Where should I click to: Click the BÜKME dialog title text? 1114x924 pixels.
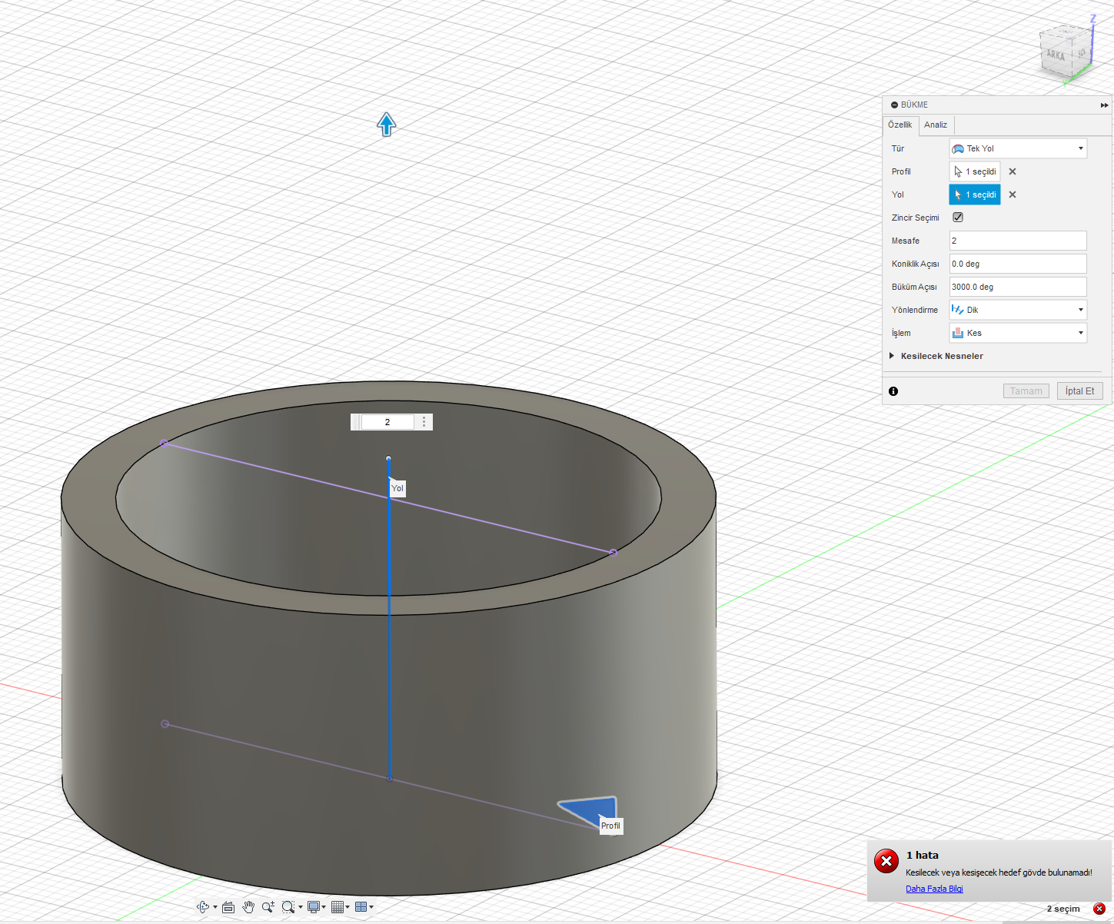(914, 105)
